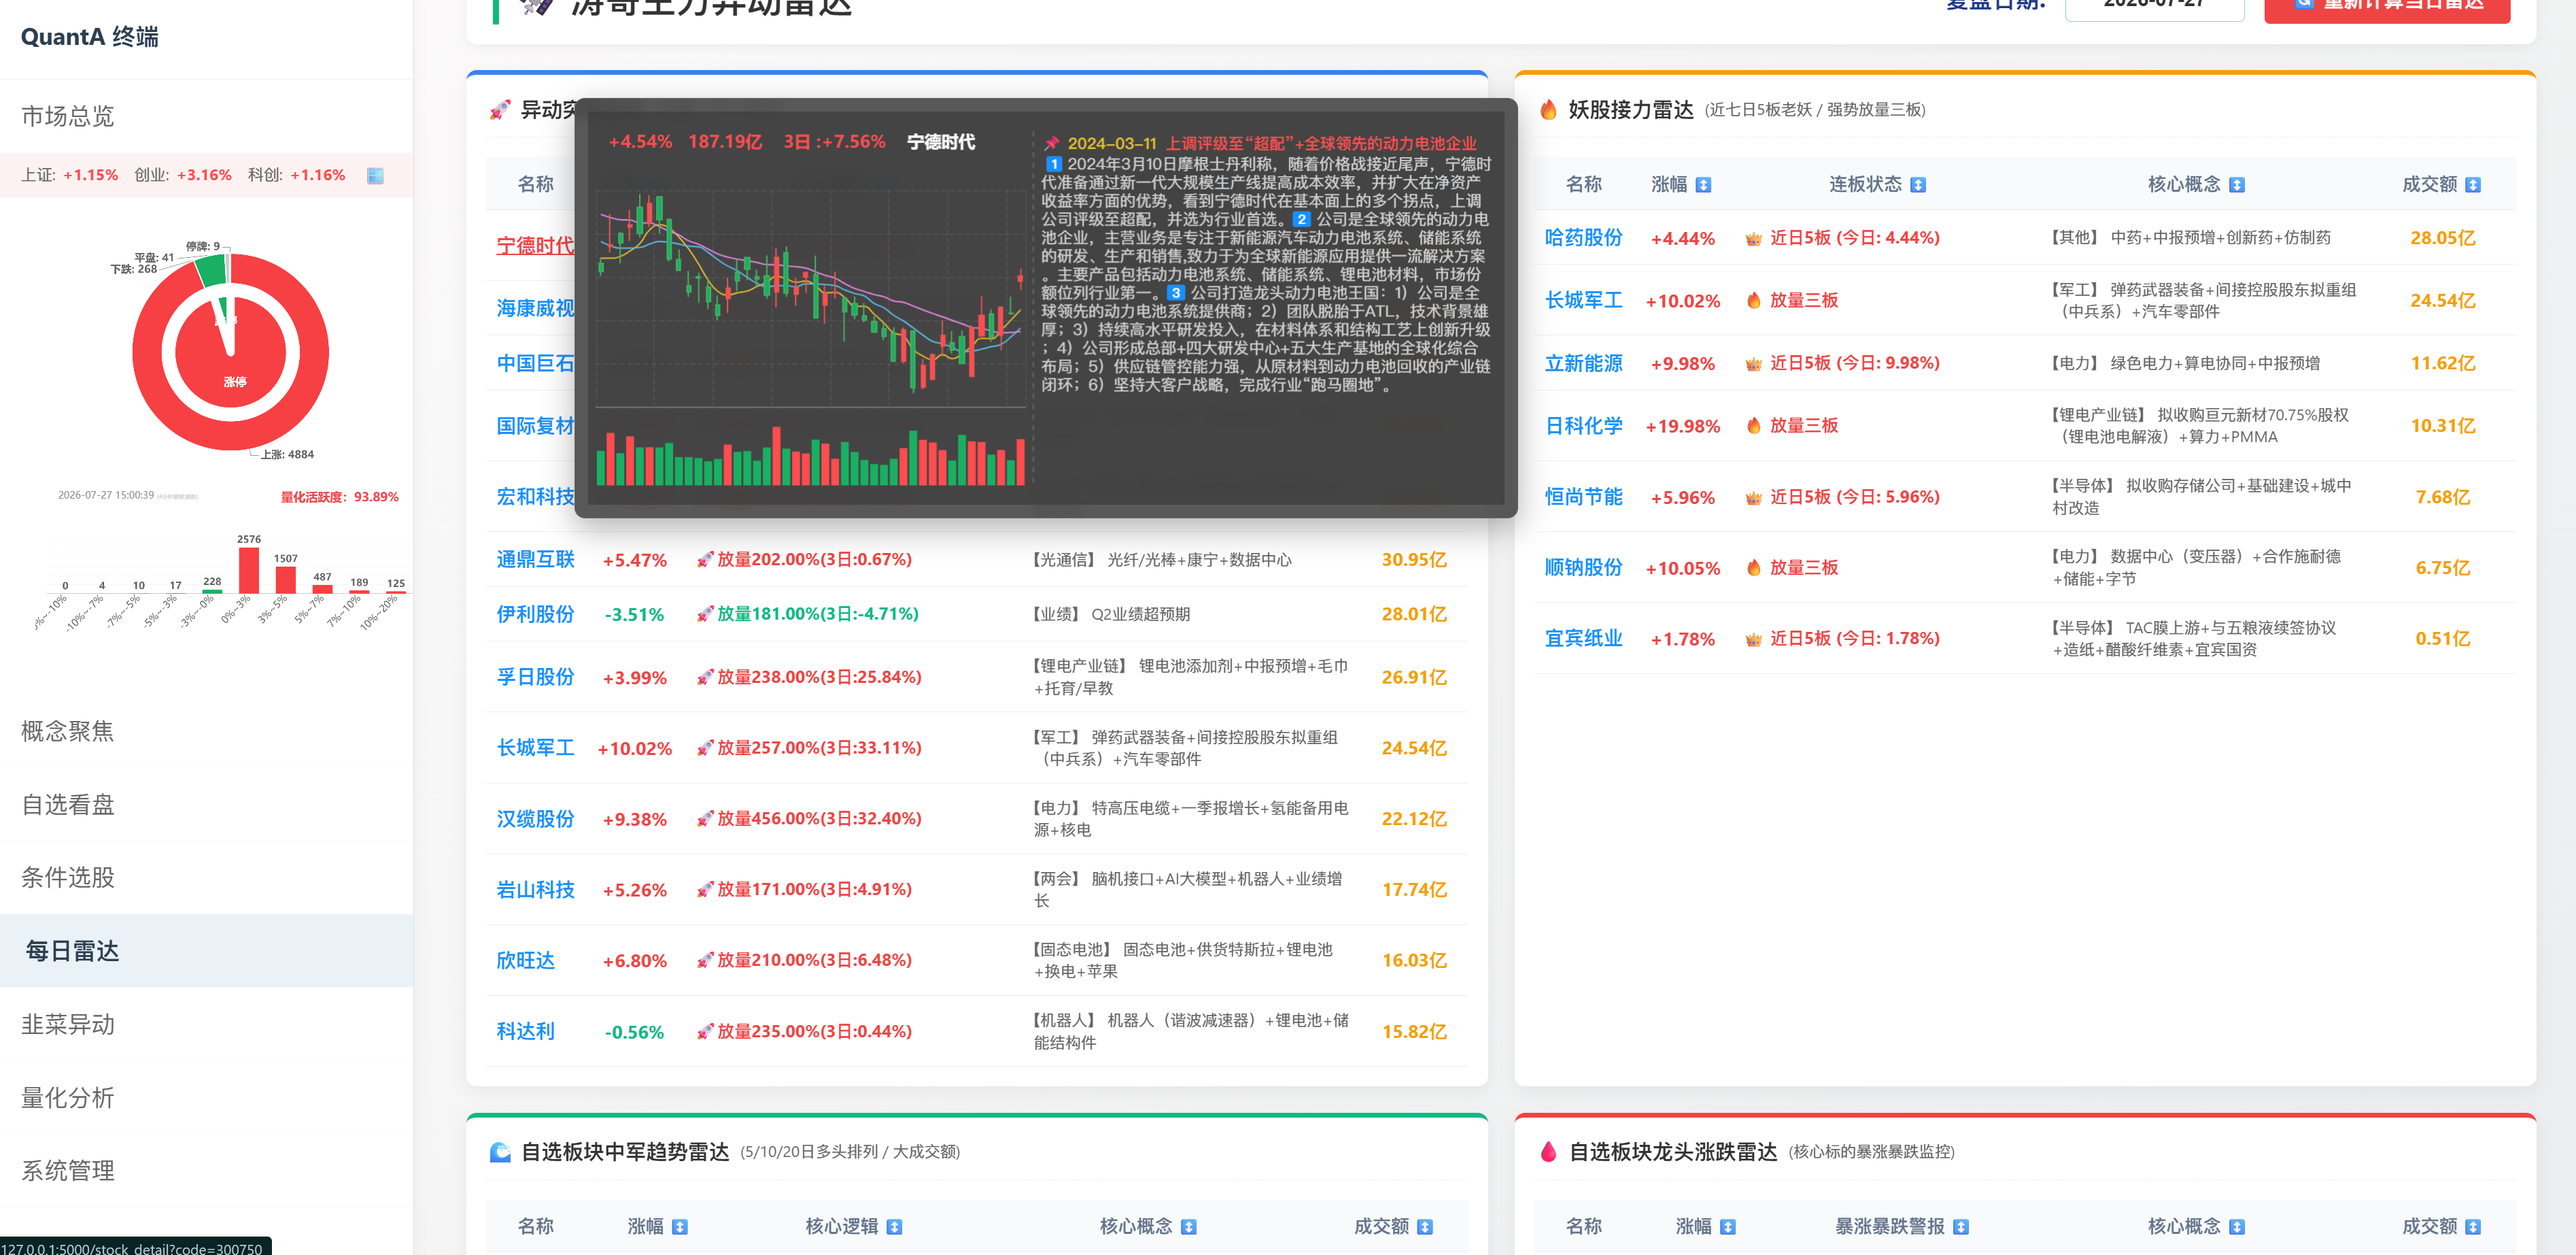Image resolution: width=2576 pixels, height=1255 pixels.
Task: Click 日科化学 stock name link
Action: click(x=1583, y=426)
